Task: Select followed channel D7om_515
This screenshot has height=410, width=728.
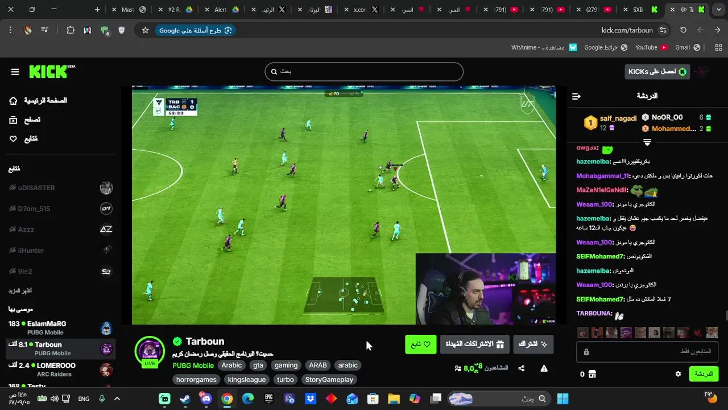Action: coord(61,208)
